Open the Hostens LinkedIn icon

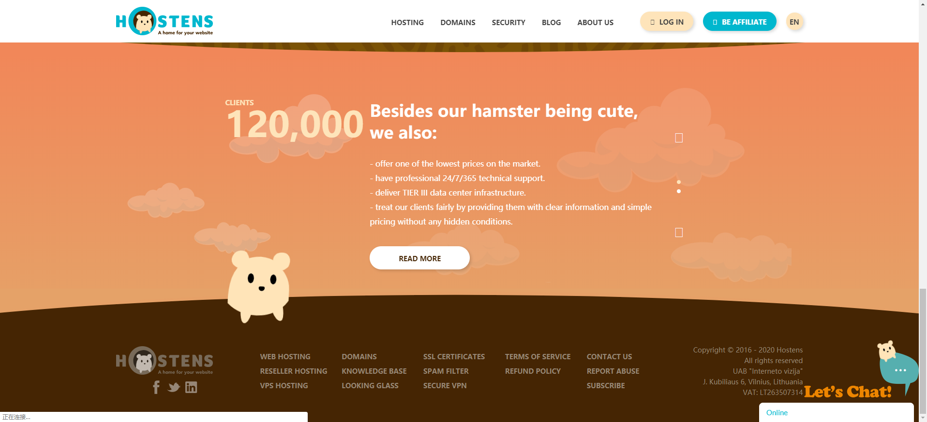click(x=191, y=387)
